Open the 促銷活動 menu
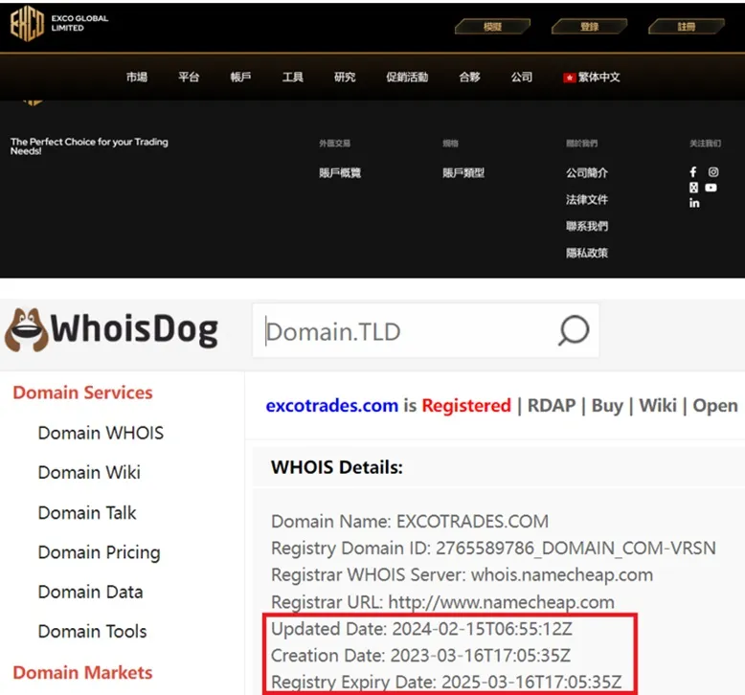This screenshot has height=695, width=745. pyautogui.click(x=407, y=77)
